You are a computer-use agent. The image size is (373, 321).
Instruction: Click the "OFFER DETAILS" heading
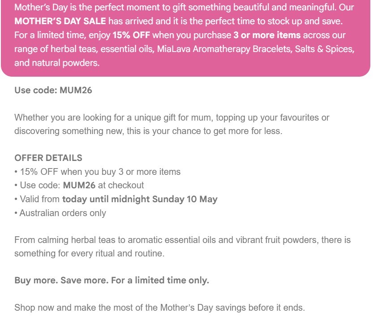tap(48, 158)
